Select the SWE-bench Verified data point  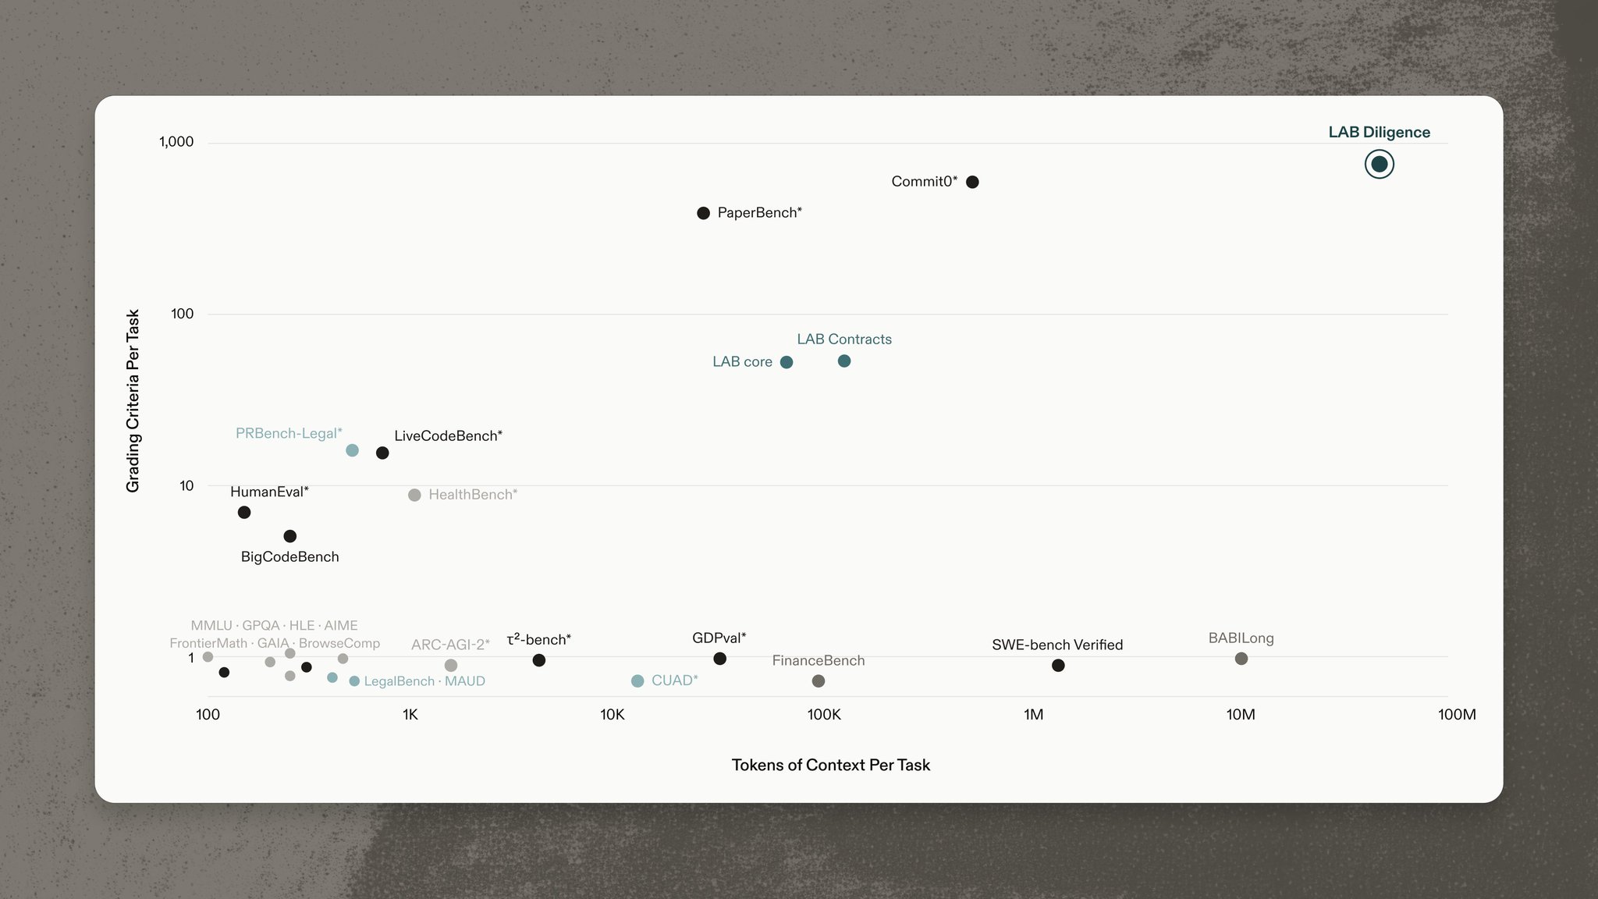[1058, 666]
